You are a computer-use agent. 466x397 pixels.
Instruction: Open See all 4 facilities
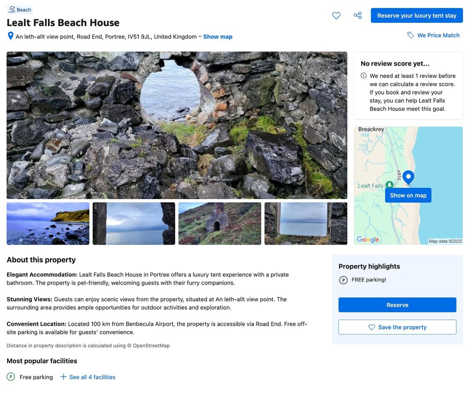click(92, 376)
